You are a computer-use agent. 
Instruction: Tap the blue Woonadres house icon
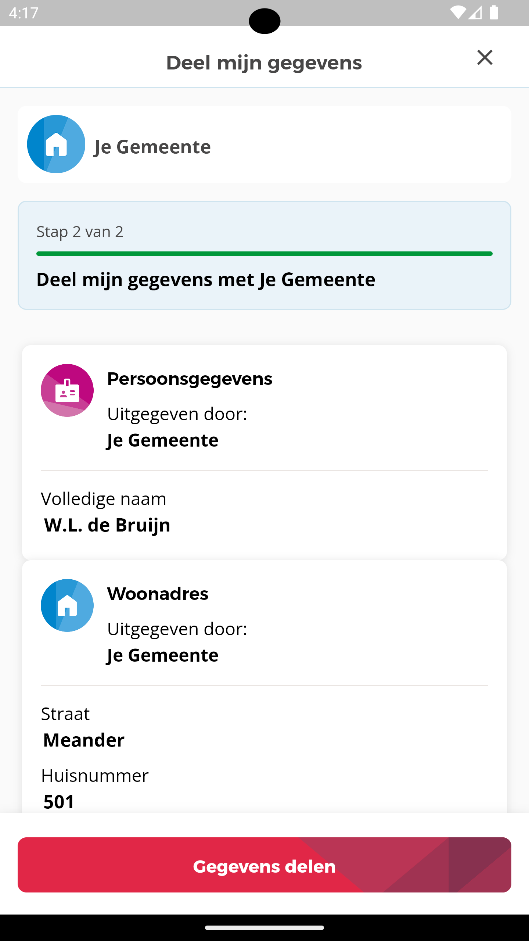(67, 605)
